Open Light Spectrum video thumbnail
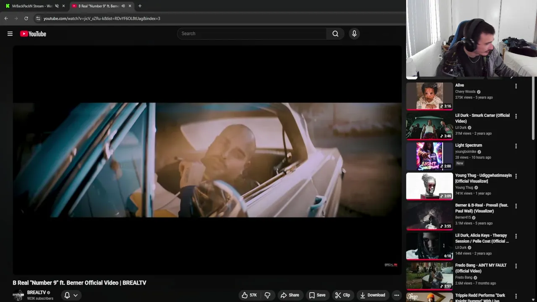537x302 pixels. click(x=430, y=156)
